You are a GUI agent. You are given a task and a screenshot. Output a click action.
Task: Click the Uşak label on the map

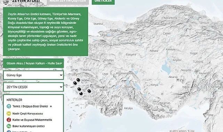tap(105, 74)
